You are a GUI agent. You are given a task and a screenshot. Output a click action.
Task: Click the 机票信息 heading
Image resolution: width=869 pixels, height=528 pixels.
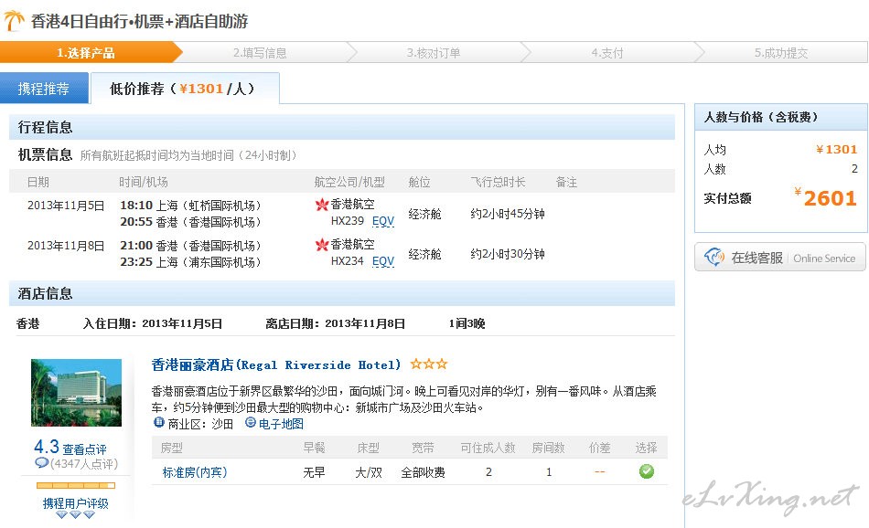click(46, 155)
